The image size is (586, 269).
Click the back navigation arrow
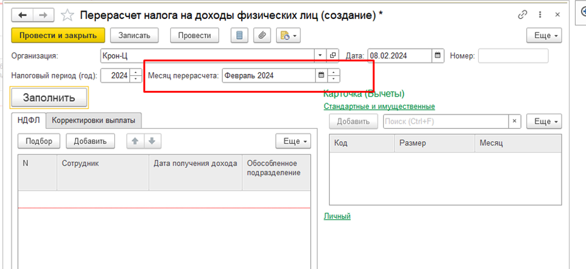pos(22,15)
